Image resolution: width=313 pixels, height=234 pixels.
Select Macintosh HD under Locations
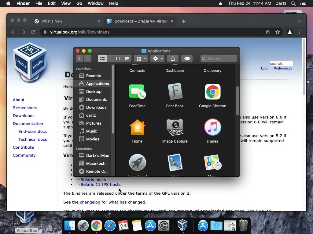pos(92,163)
